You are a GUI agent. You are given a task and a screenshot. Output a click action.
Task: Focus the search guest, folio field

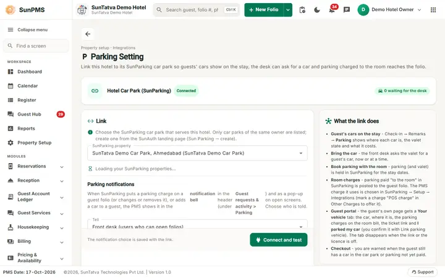[197, 10]
